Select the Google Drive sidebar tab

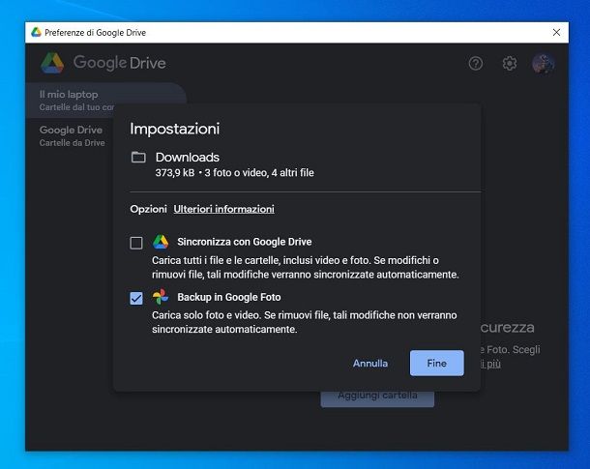[x=72, y=135]
